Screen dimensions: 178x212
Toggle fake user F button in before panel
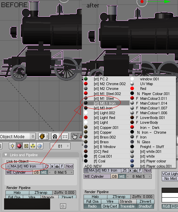[x=62, y=166]
